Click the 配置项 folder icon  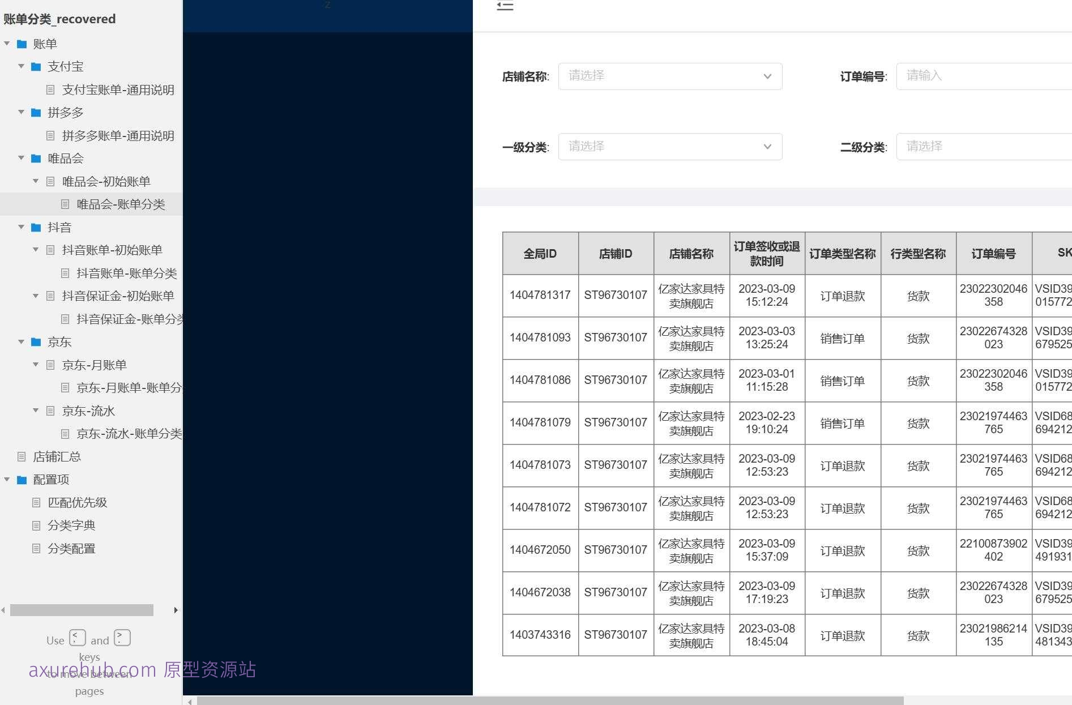(22, 480)
